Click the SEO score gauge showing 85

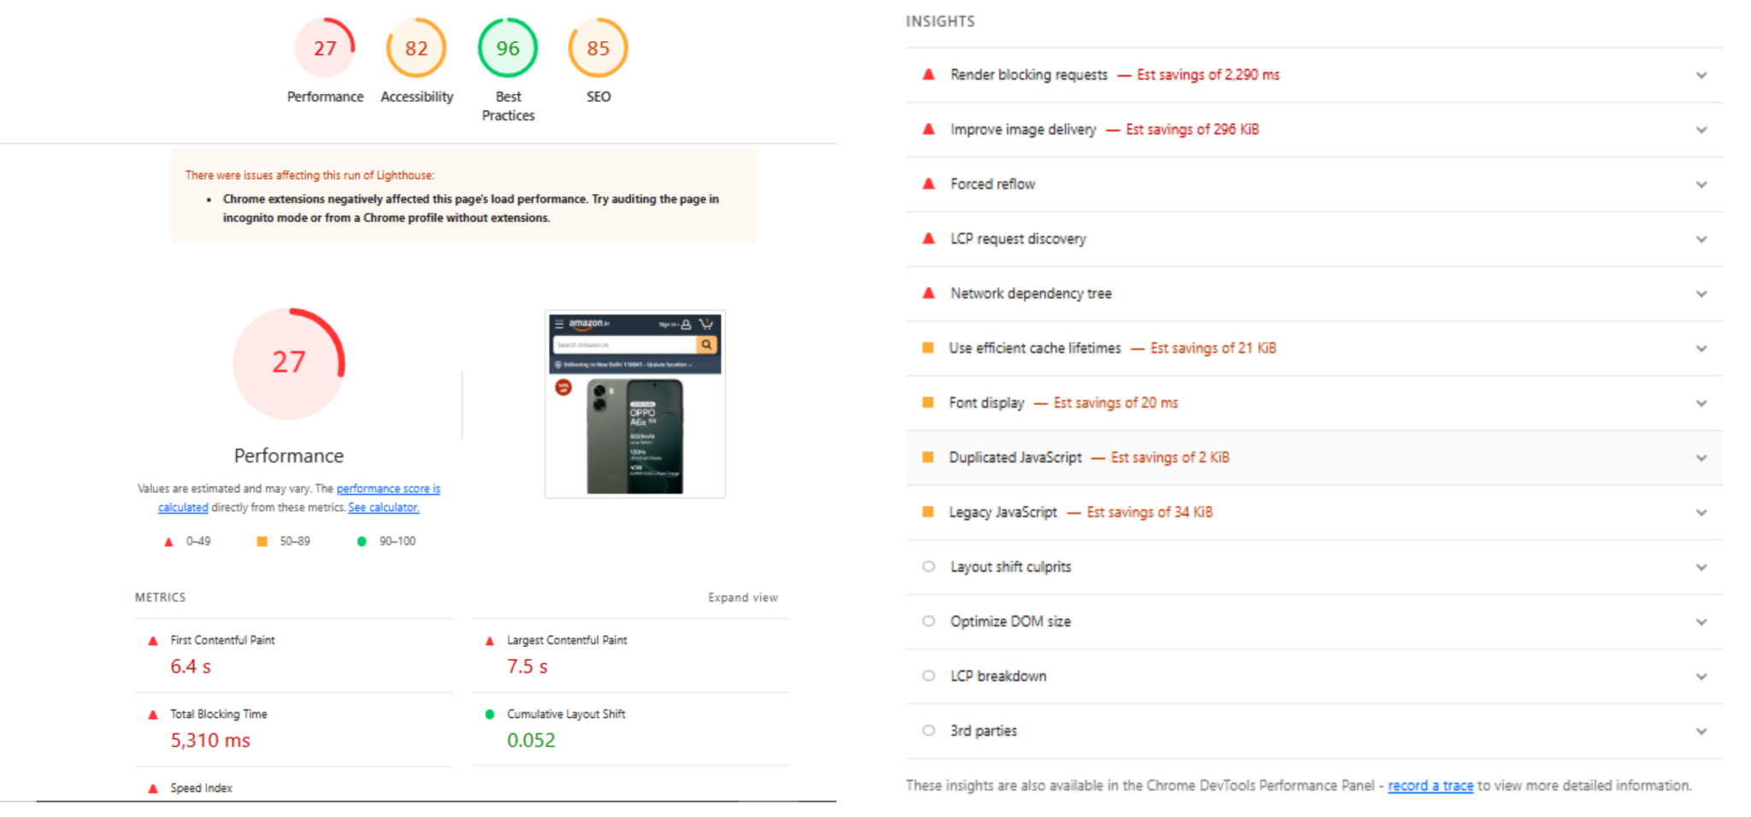click(598, 49)
